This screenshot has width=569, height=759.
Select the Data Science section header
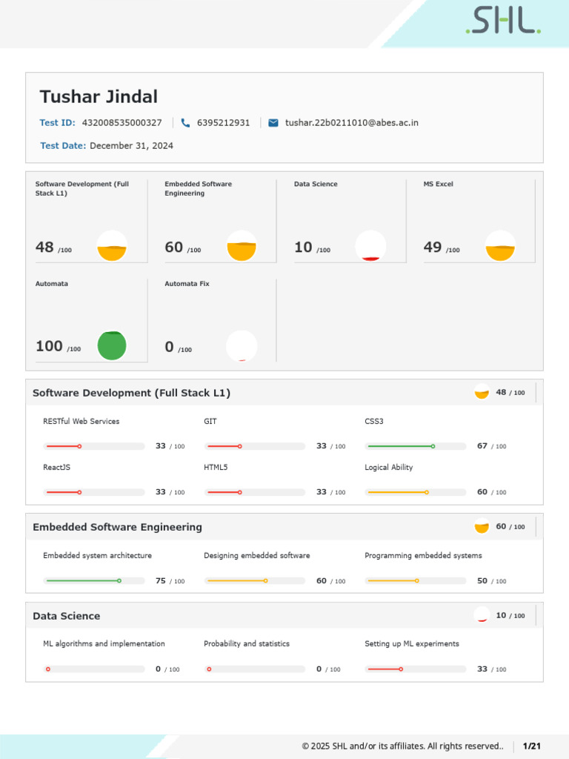[67, 616]
